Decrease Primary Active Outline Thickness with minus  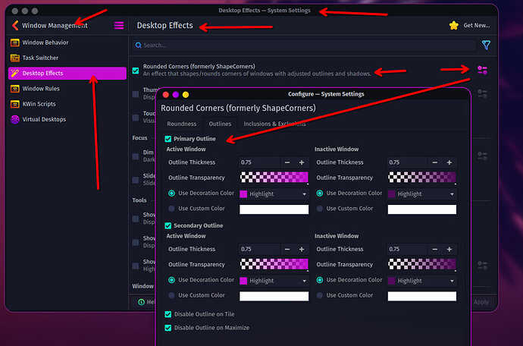point(287,162)
